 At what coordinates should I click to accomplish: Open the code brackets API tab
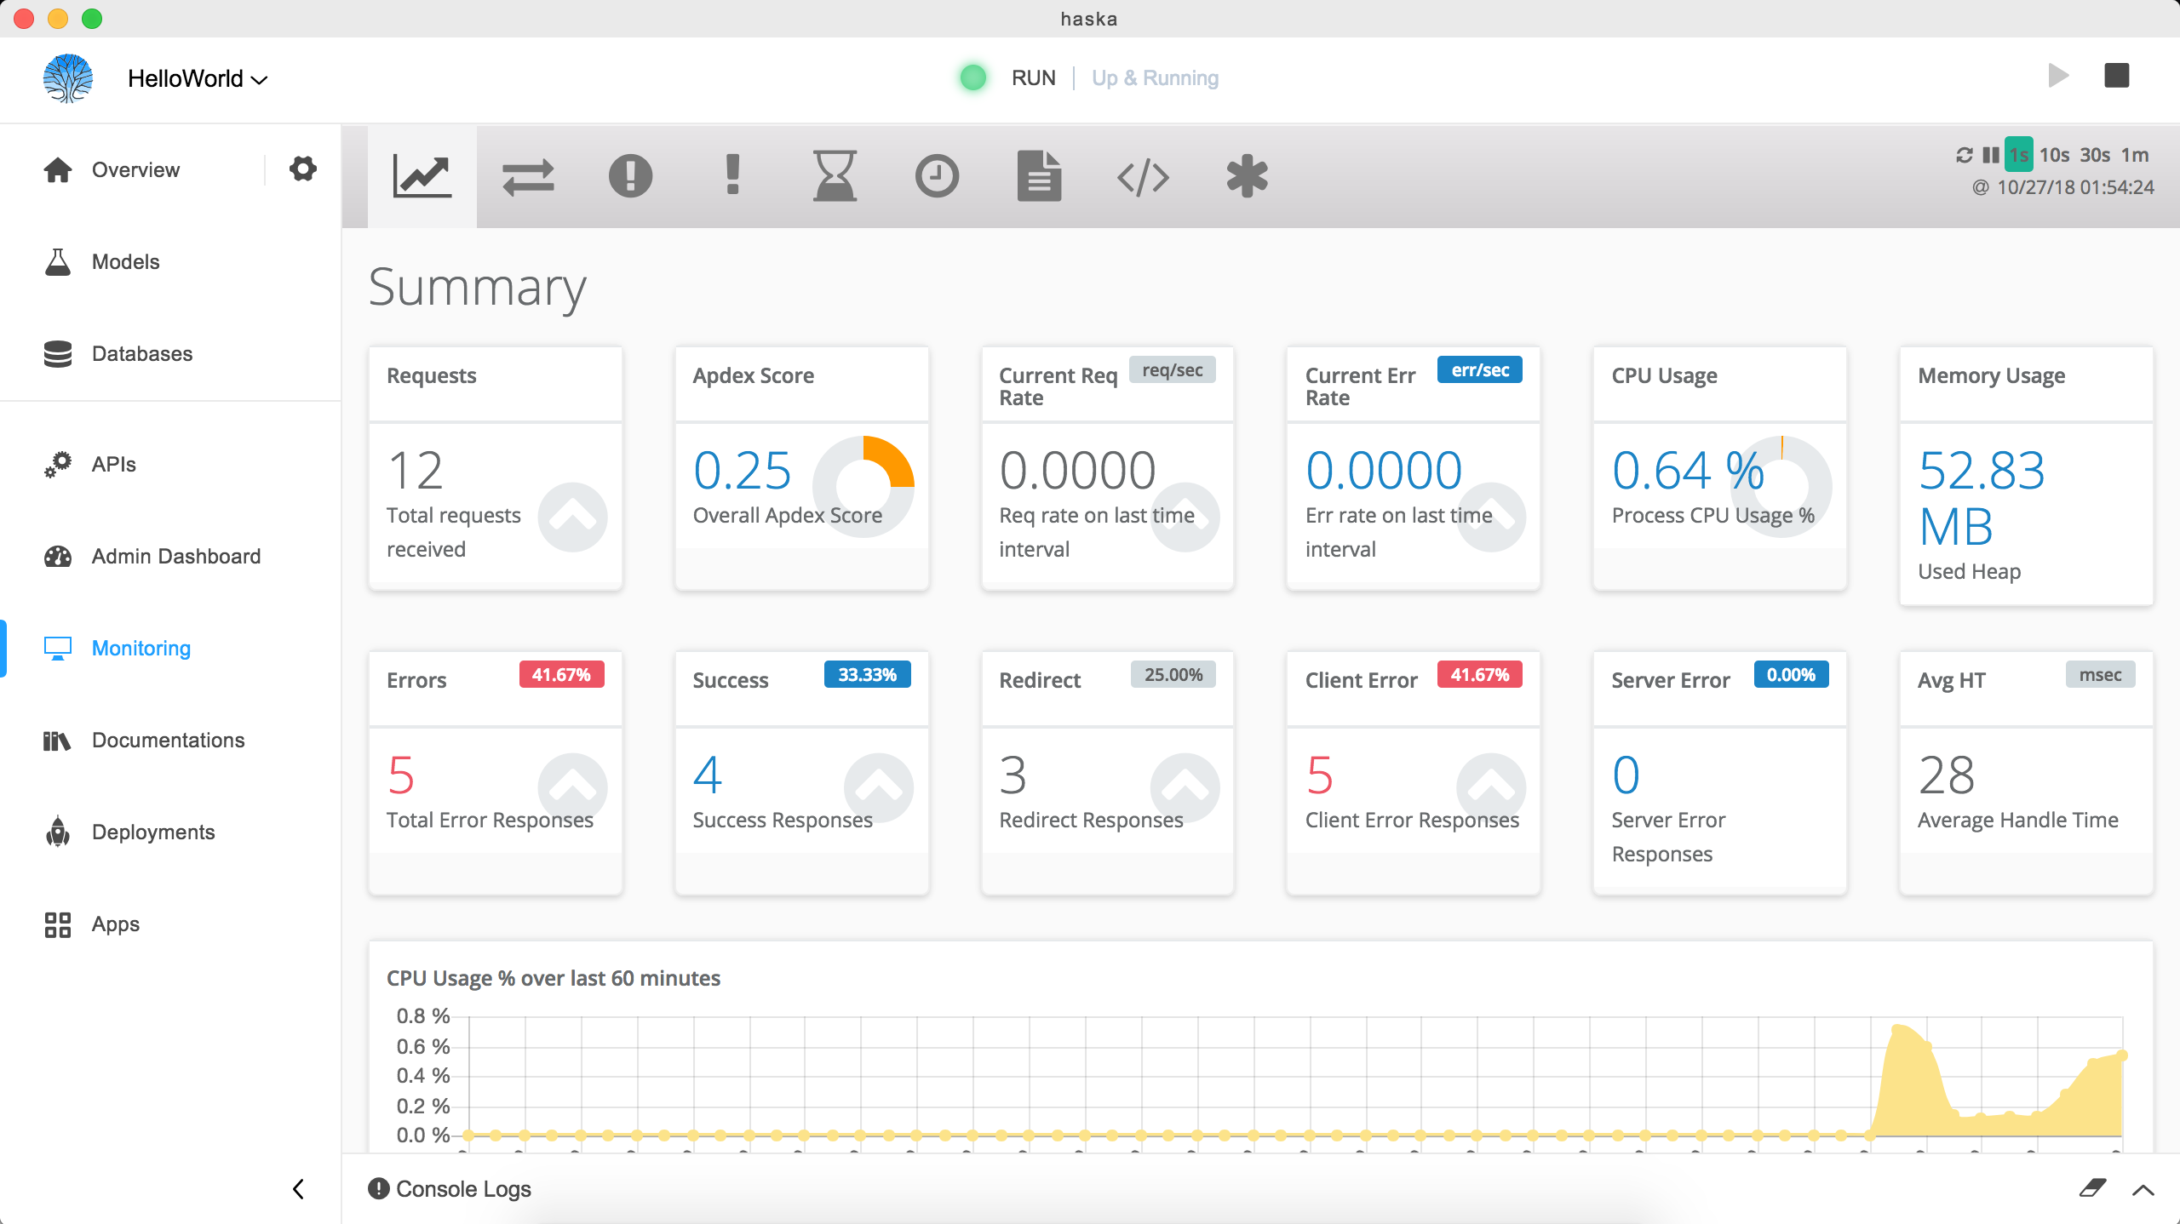point(1143,176)
